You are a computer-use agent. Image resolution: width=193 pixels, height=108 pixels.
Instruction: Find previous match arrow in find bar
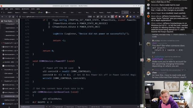pos(46,107)
